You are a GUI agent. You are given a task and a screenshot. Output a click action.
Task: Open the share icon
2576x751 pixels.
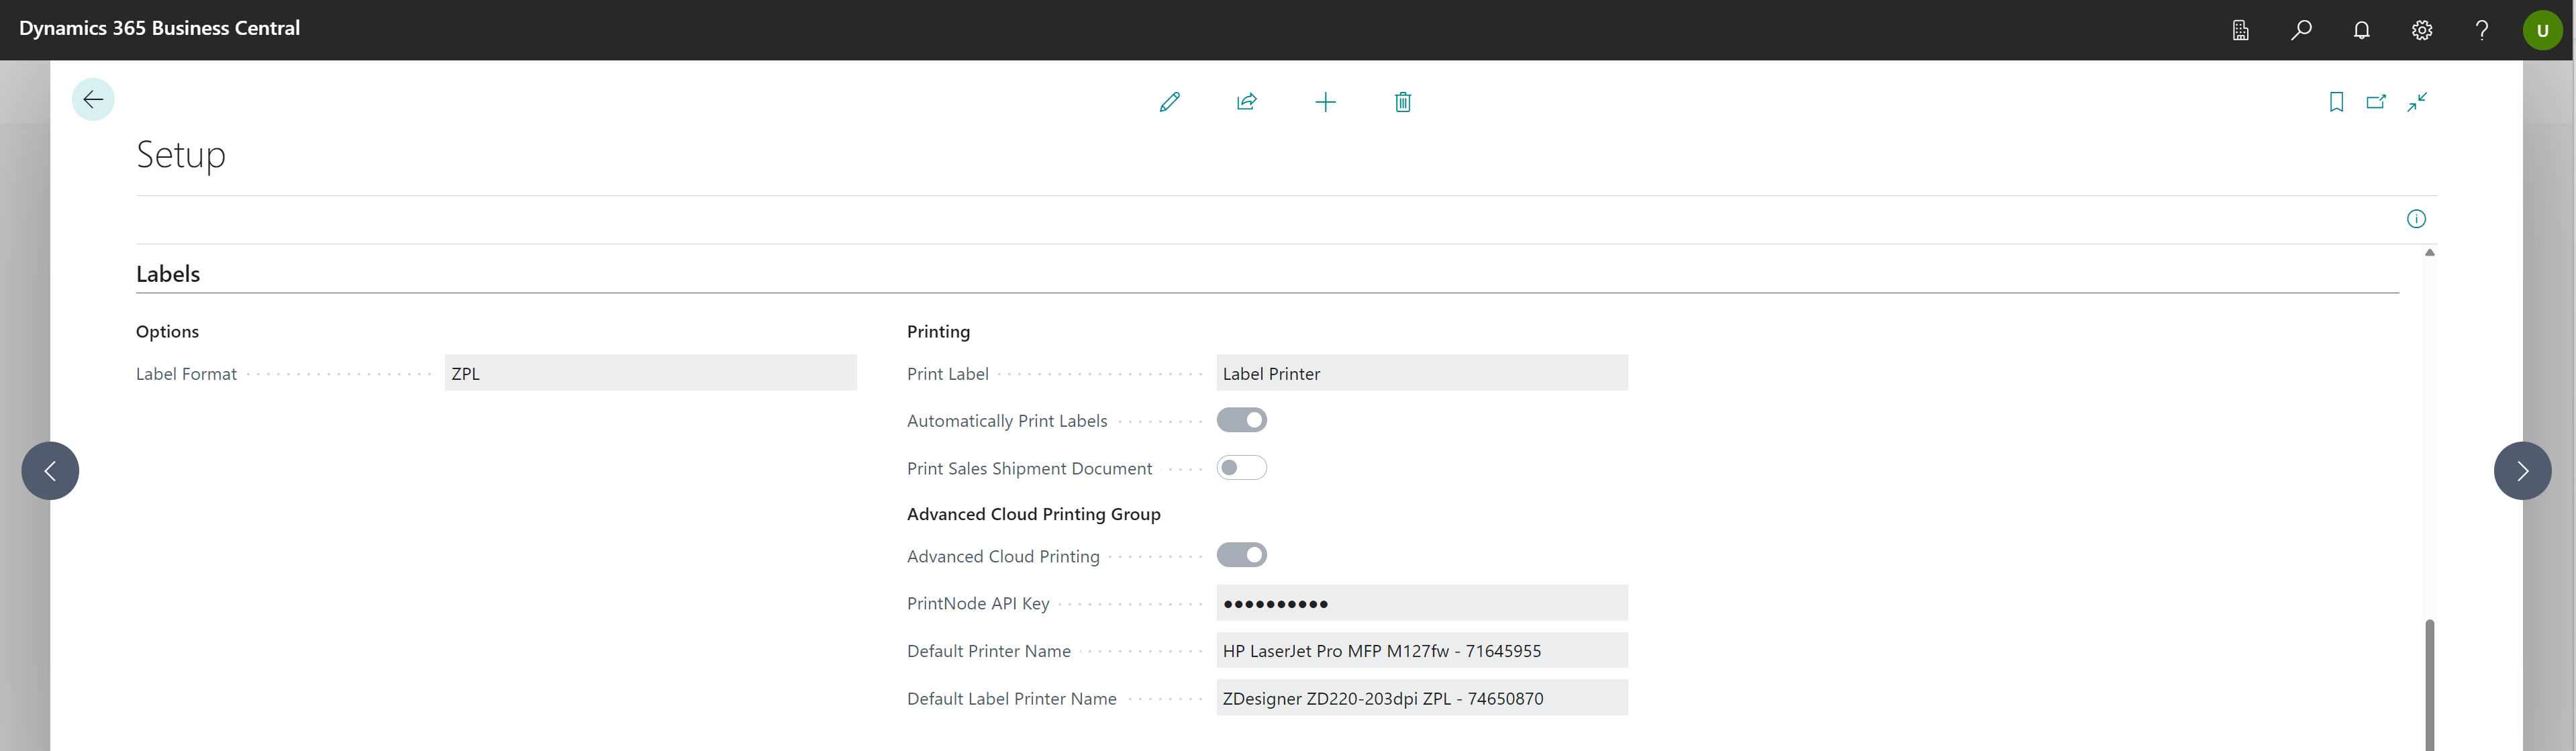pyautogui.click(x=1247, y=102)
